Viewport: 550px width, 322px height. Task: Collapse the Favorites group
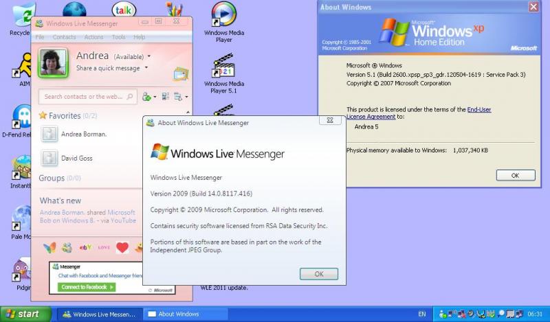(65, 115)
